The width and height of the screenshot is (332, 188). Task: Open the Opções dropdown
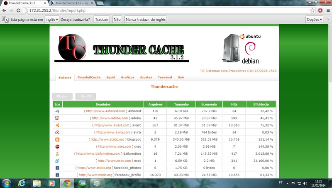pyautogui.click(x=314, y=20)
